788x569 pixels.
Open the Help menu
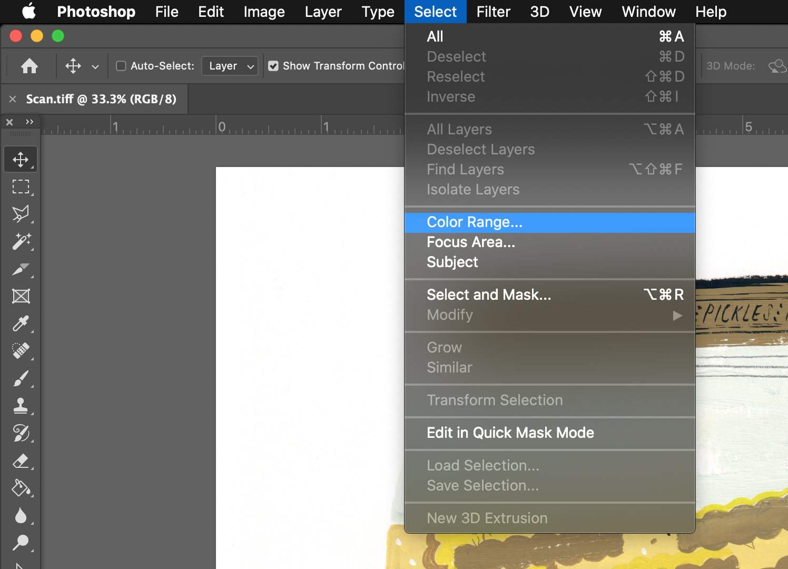coord(711,12)
